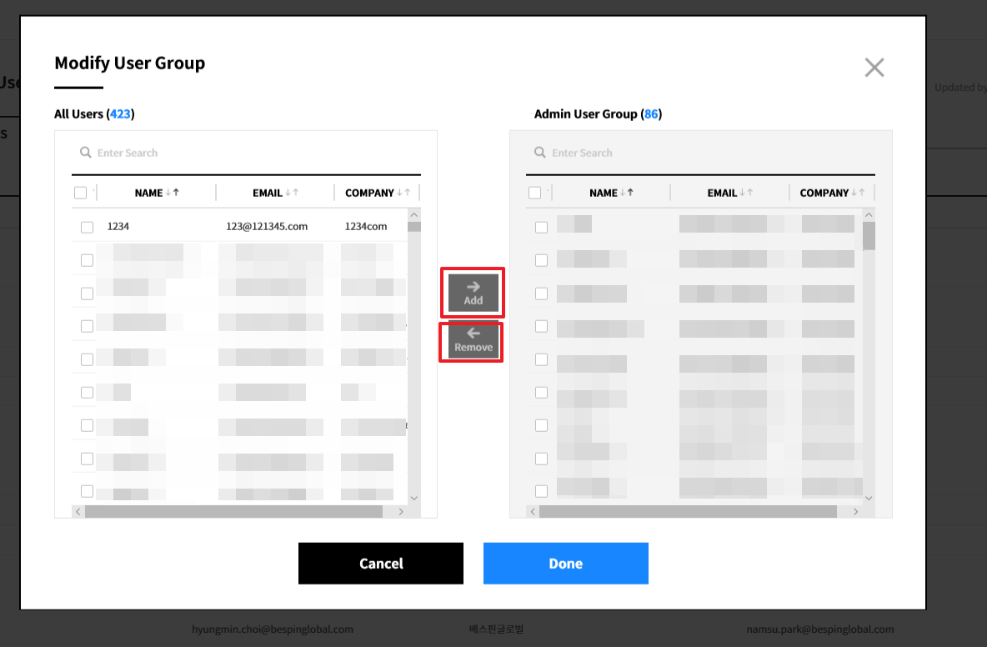Tick first checkbox in Admin User Group list
Screen dimensions: 987x647
pos(541,227)
